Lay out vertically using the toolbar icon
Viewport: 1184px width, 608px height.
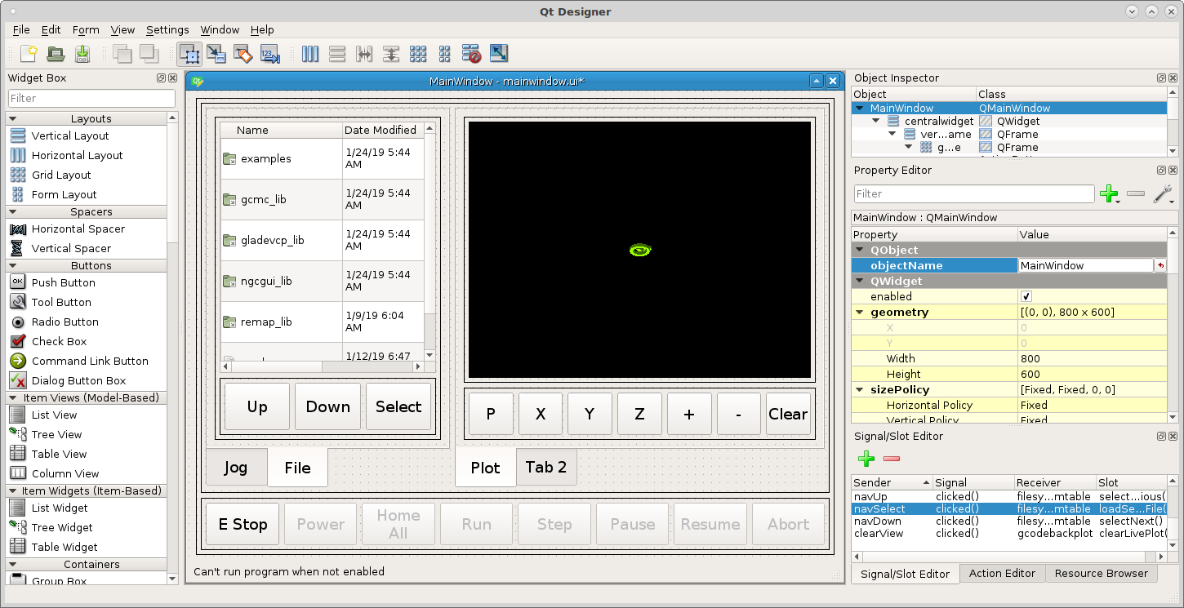[x=337, y=54]
